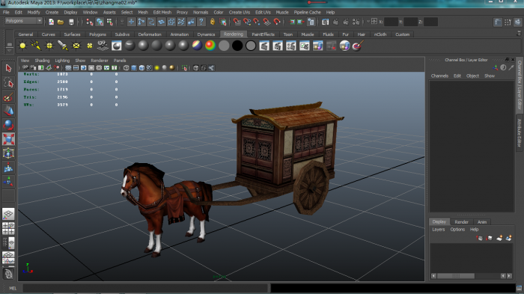Create a directional light from shelf
This screenshot has width=524, height=294.
point(36,46)
